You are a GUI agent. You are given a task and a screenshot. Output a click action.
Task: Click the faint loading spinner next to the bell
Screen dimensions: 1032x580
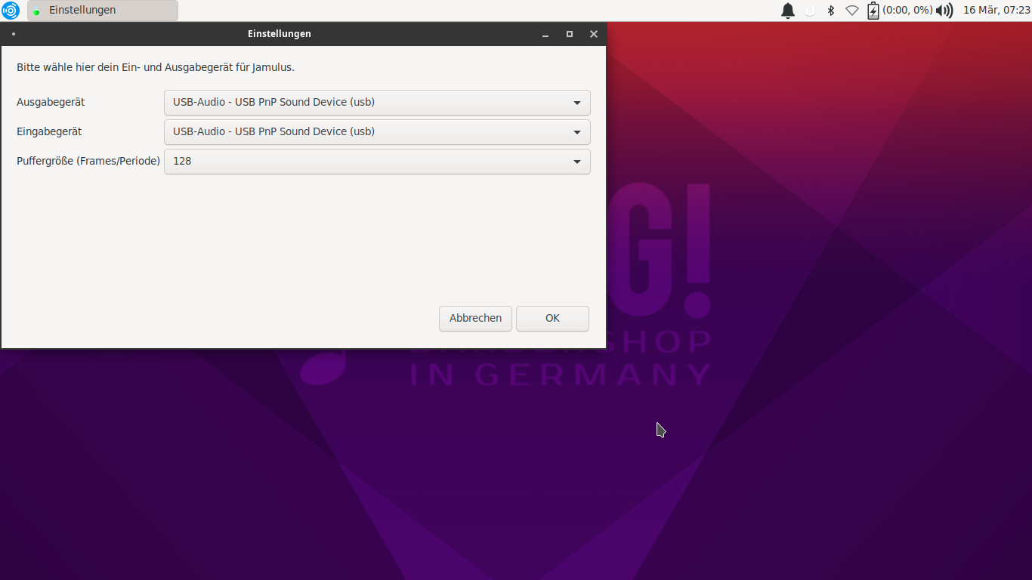point(810,11)
